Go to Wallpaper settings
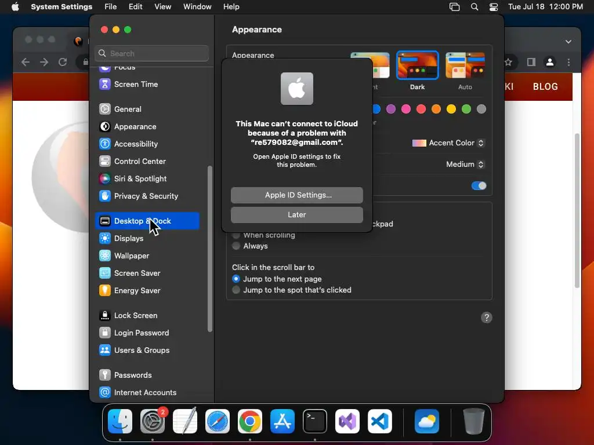The image size is (594, 445). click(x=147, y=256)
